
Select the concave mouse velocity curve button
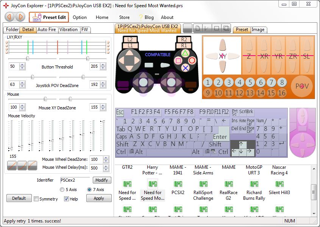[x=22, y=165]
